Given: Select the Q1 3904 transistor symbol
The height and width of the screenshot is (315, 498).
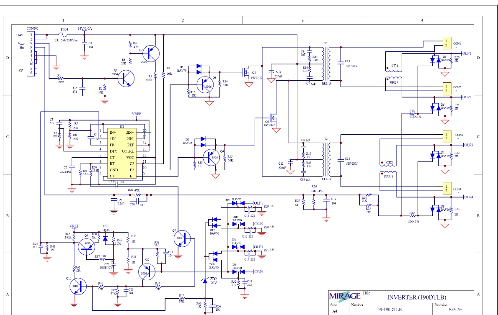Looking at the screenshot, I should (125, 78).
